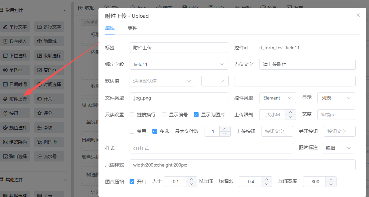Pick the 流水号 control
The width and height of the screenshot is (369, 197).
coord(49,156)
